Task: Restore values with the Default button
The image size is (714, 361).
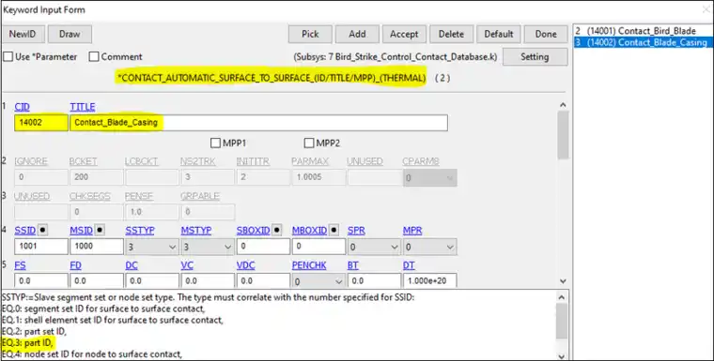Action: (x=498, y=34)
